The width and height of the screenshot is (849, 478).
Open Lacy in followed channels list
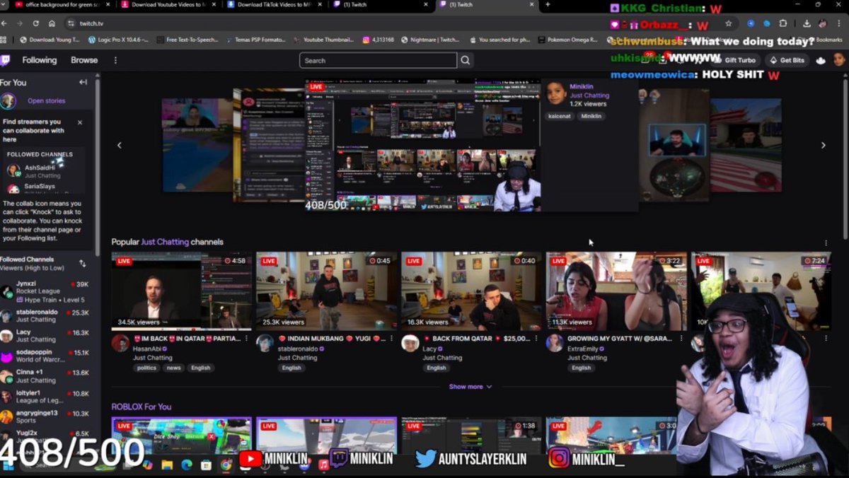tap(47, 335)
